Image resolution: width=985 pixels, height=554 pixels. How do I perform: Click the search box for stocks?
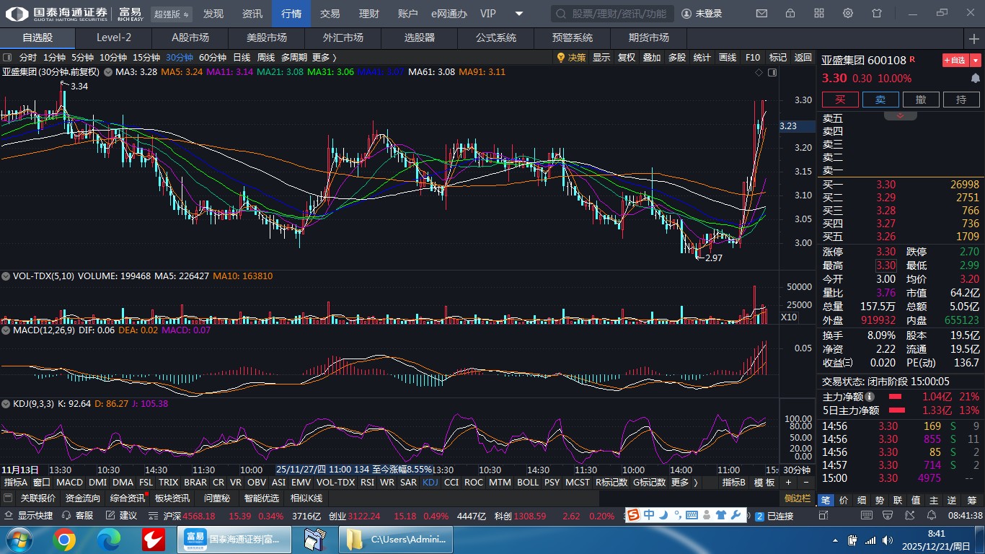[613, 14]
